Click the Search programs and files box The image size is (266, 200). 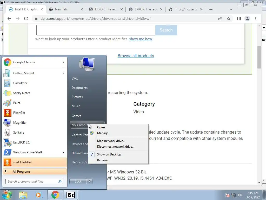point(34,182)
